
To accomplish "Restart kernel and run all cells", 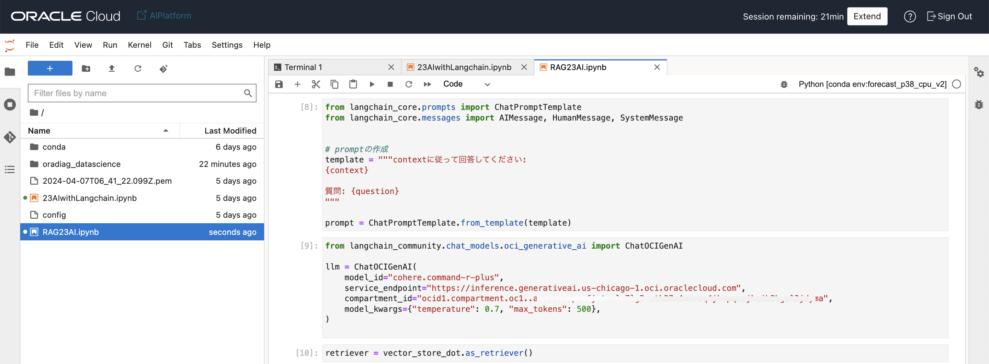I will [427, 84].
